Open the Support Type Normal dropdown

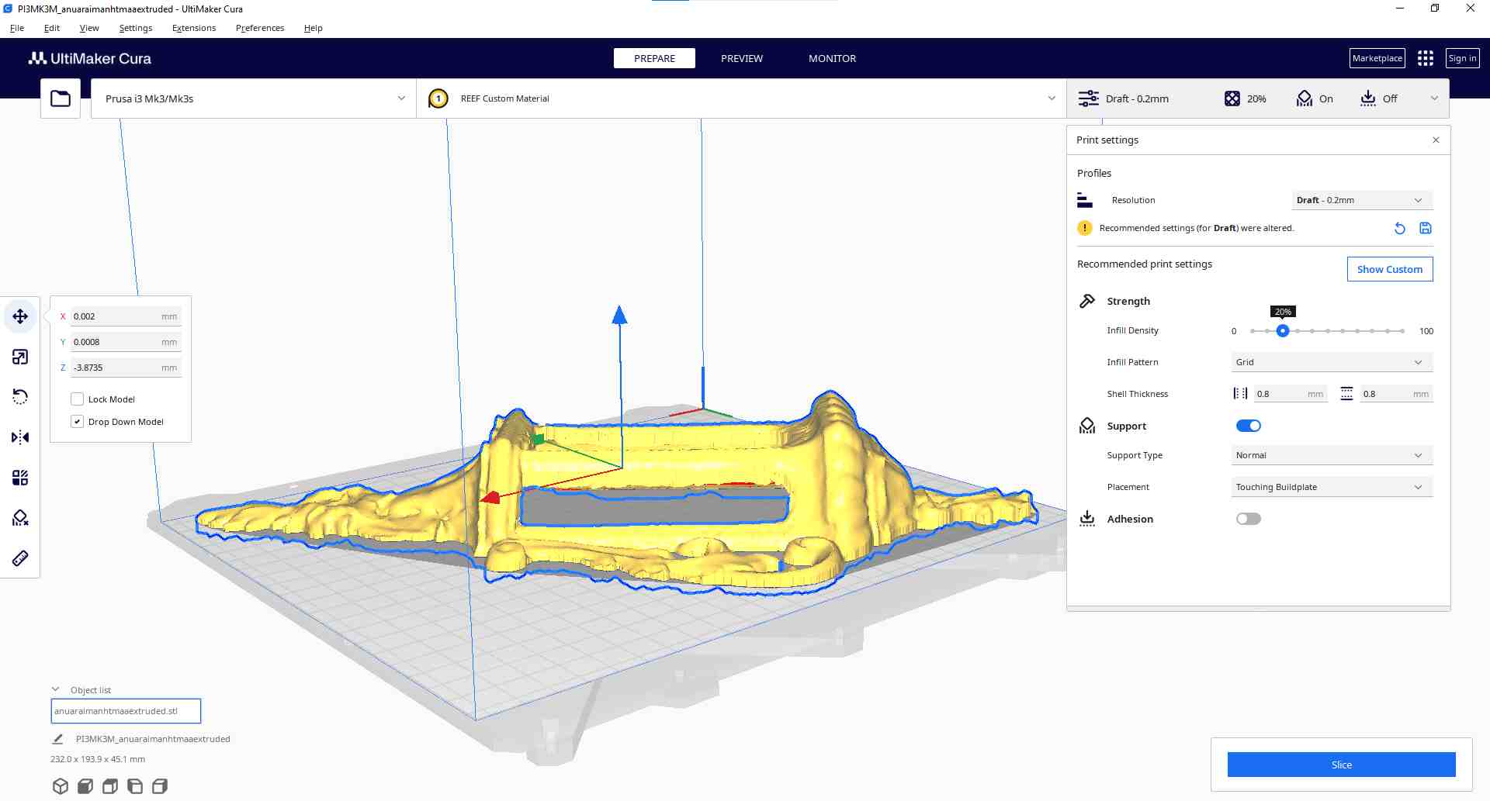[x=1332, y=455]
